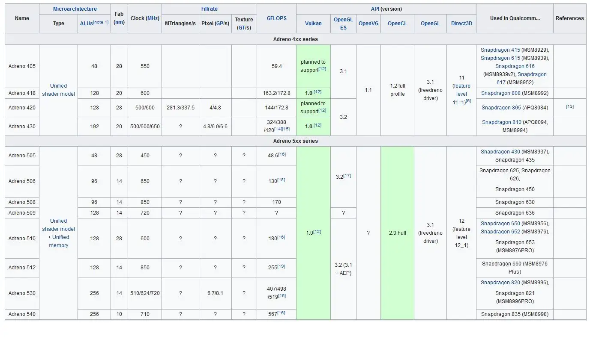Screen dimensions: 590x342
Task: Follow the Vulkan column link
Action: 313,24
